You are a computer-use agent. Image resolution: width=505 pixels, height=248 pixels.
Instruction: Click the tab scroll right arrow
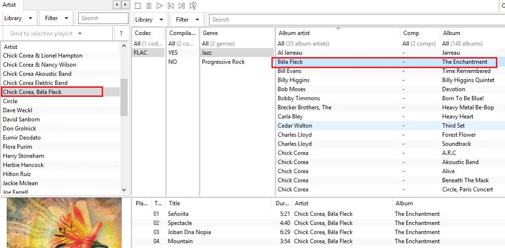(x=125, y=5)
